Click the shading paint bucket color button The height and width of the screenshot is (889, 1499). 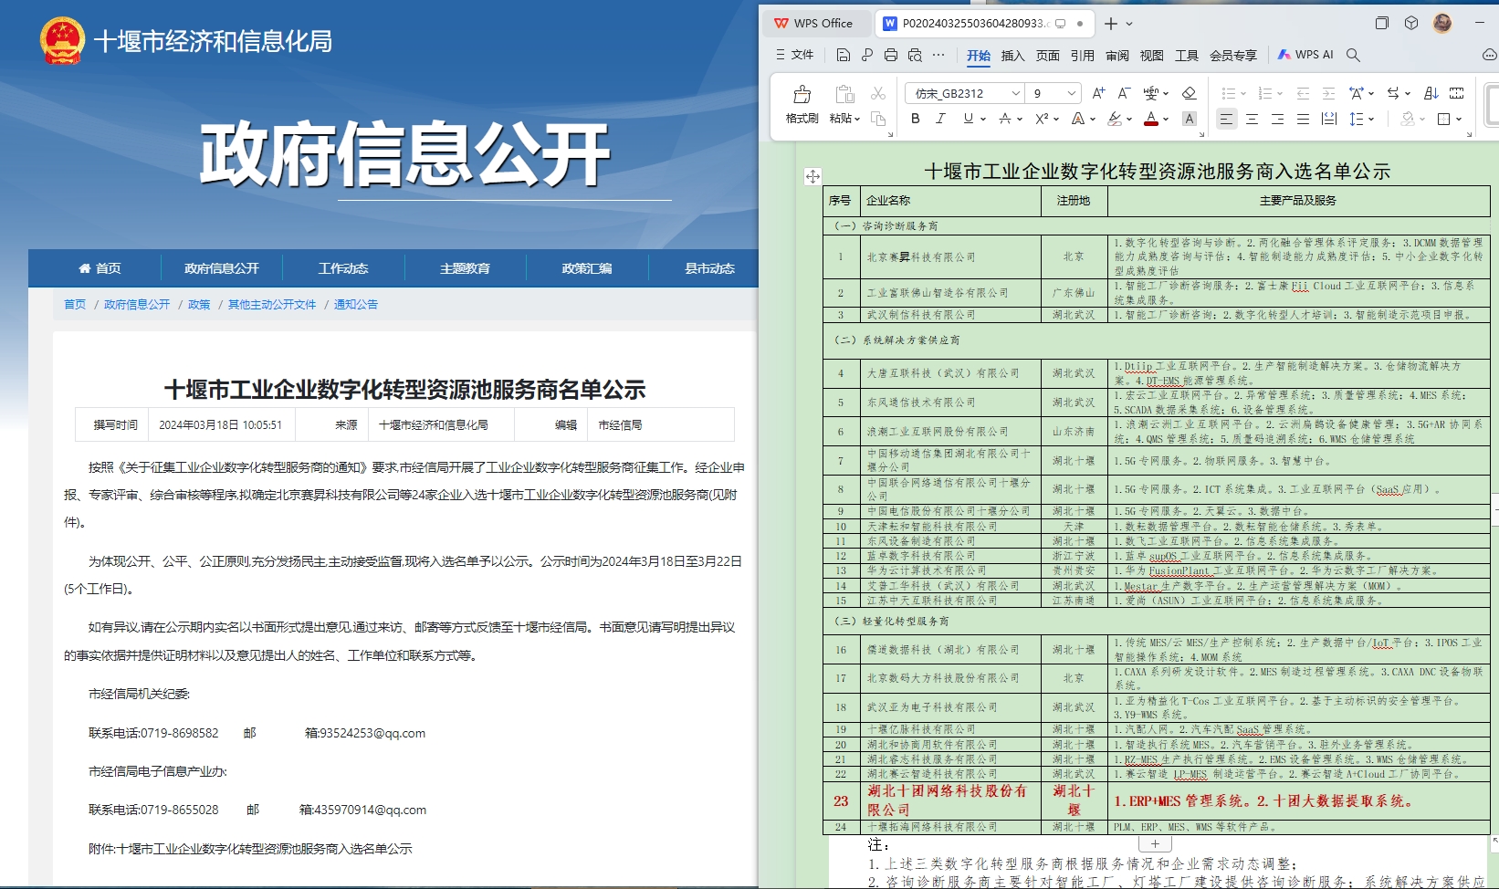click(1409, 119)
